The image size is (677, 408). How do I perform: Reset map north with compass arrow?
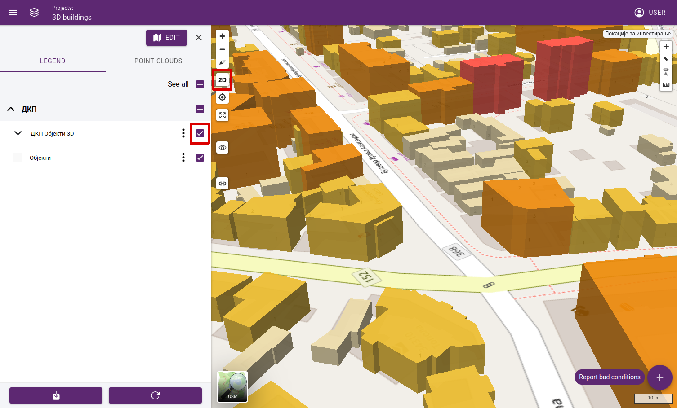[x=222, y=62]
